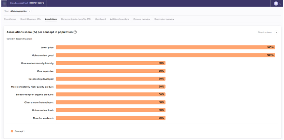Click the Lower price 100% bar
The image size is (284, 140).
click(x=165, y=48)
